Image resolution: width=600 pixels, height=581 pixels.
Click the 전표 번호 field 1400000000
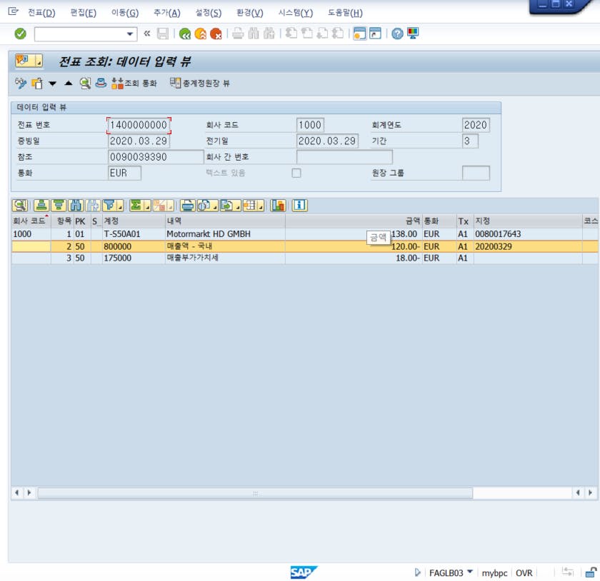139,125
